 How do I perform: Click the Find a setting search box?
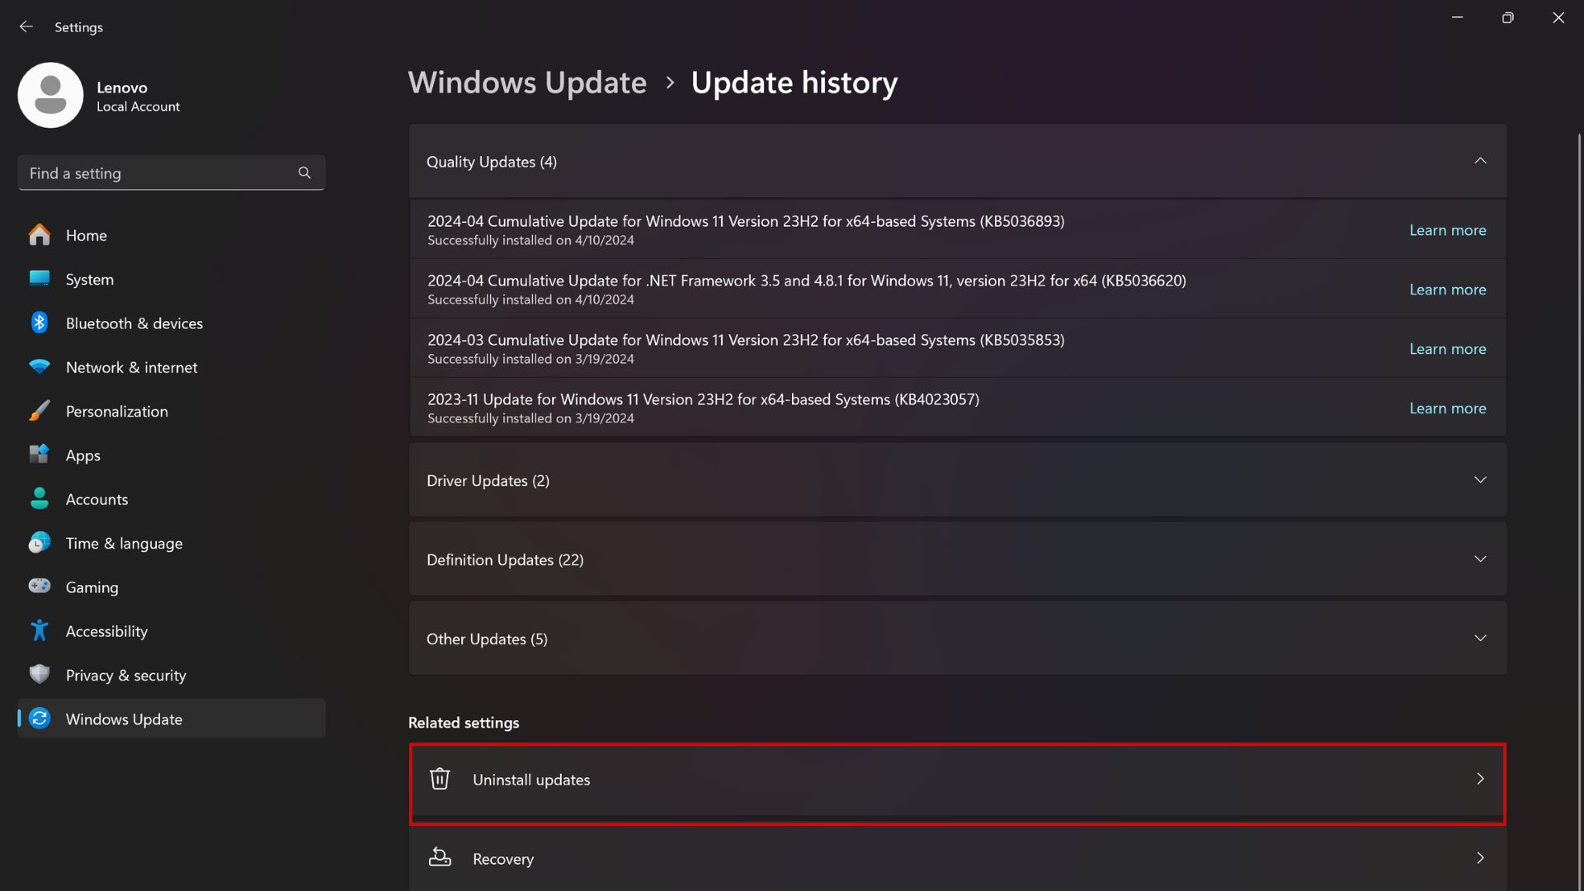(x=171, y=172)
